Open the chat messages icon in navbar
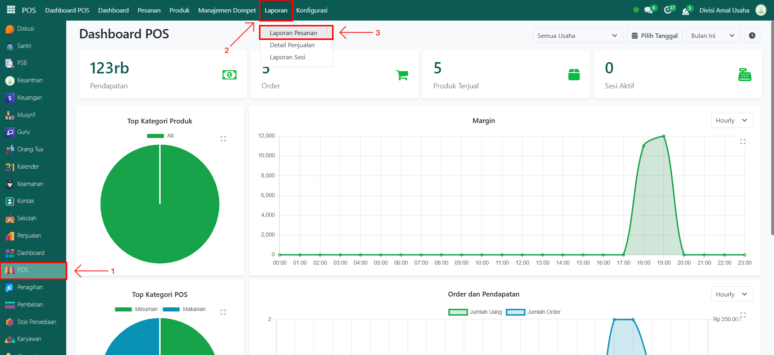 tap(648, 10)
